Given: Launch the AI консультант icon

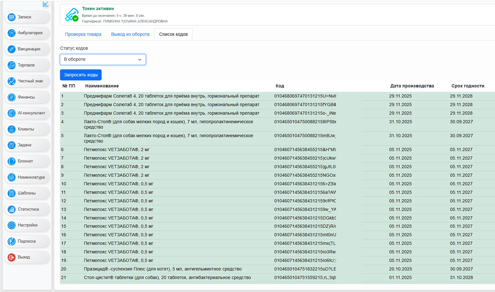Looking at the screenshot, I should (x=12, y=113).
